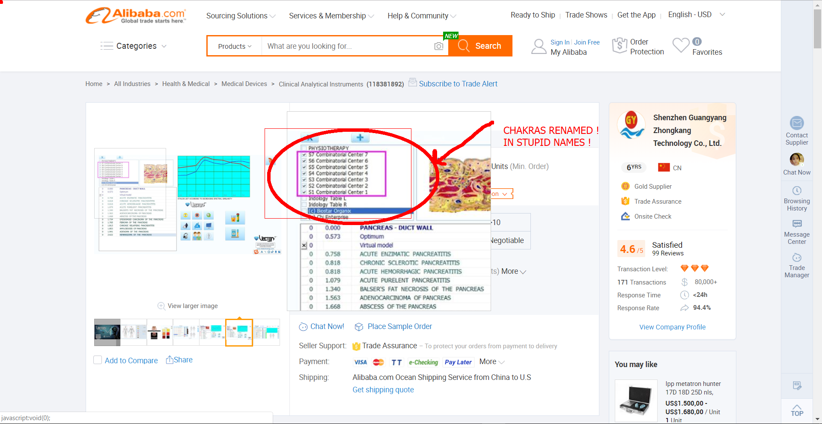Tick the Add to Compare checkbox

(98, 360)
